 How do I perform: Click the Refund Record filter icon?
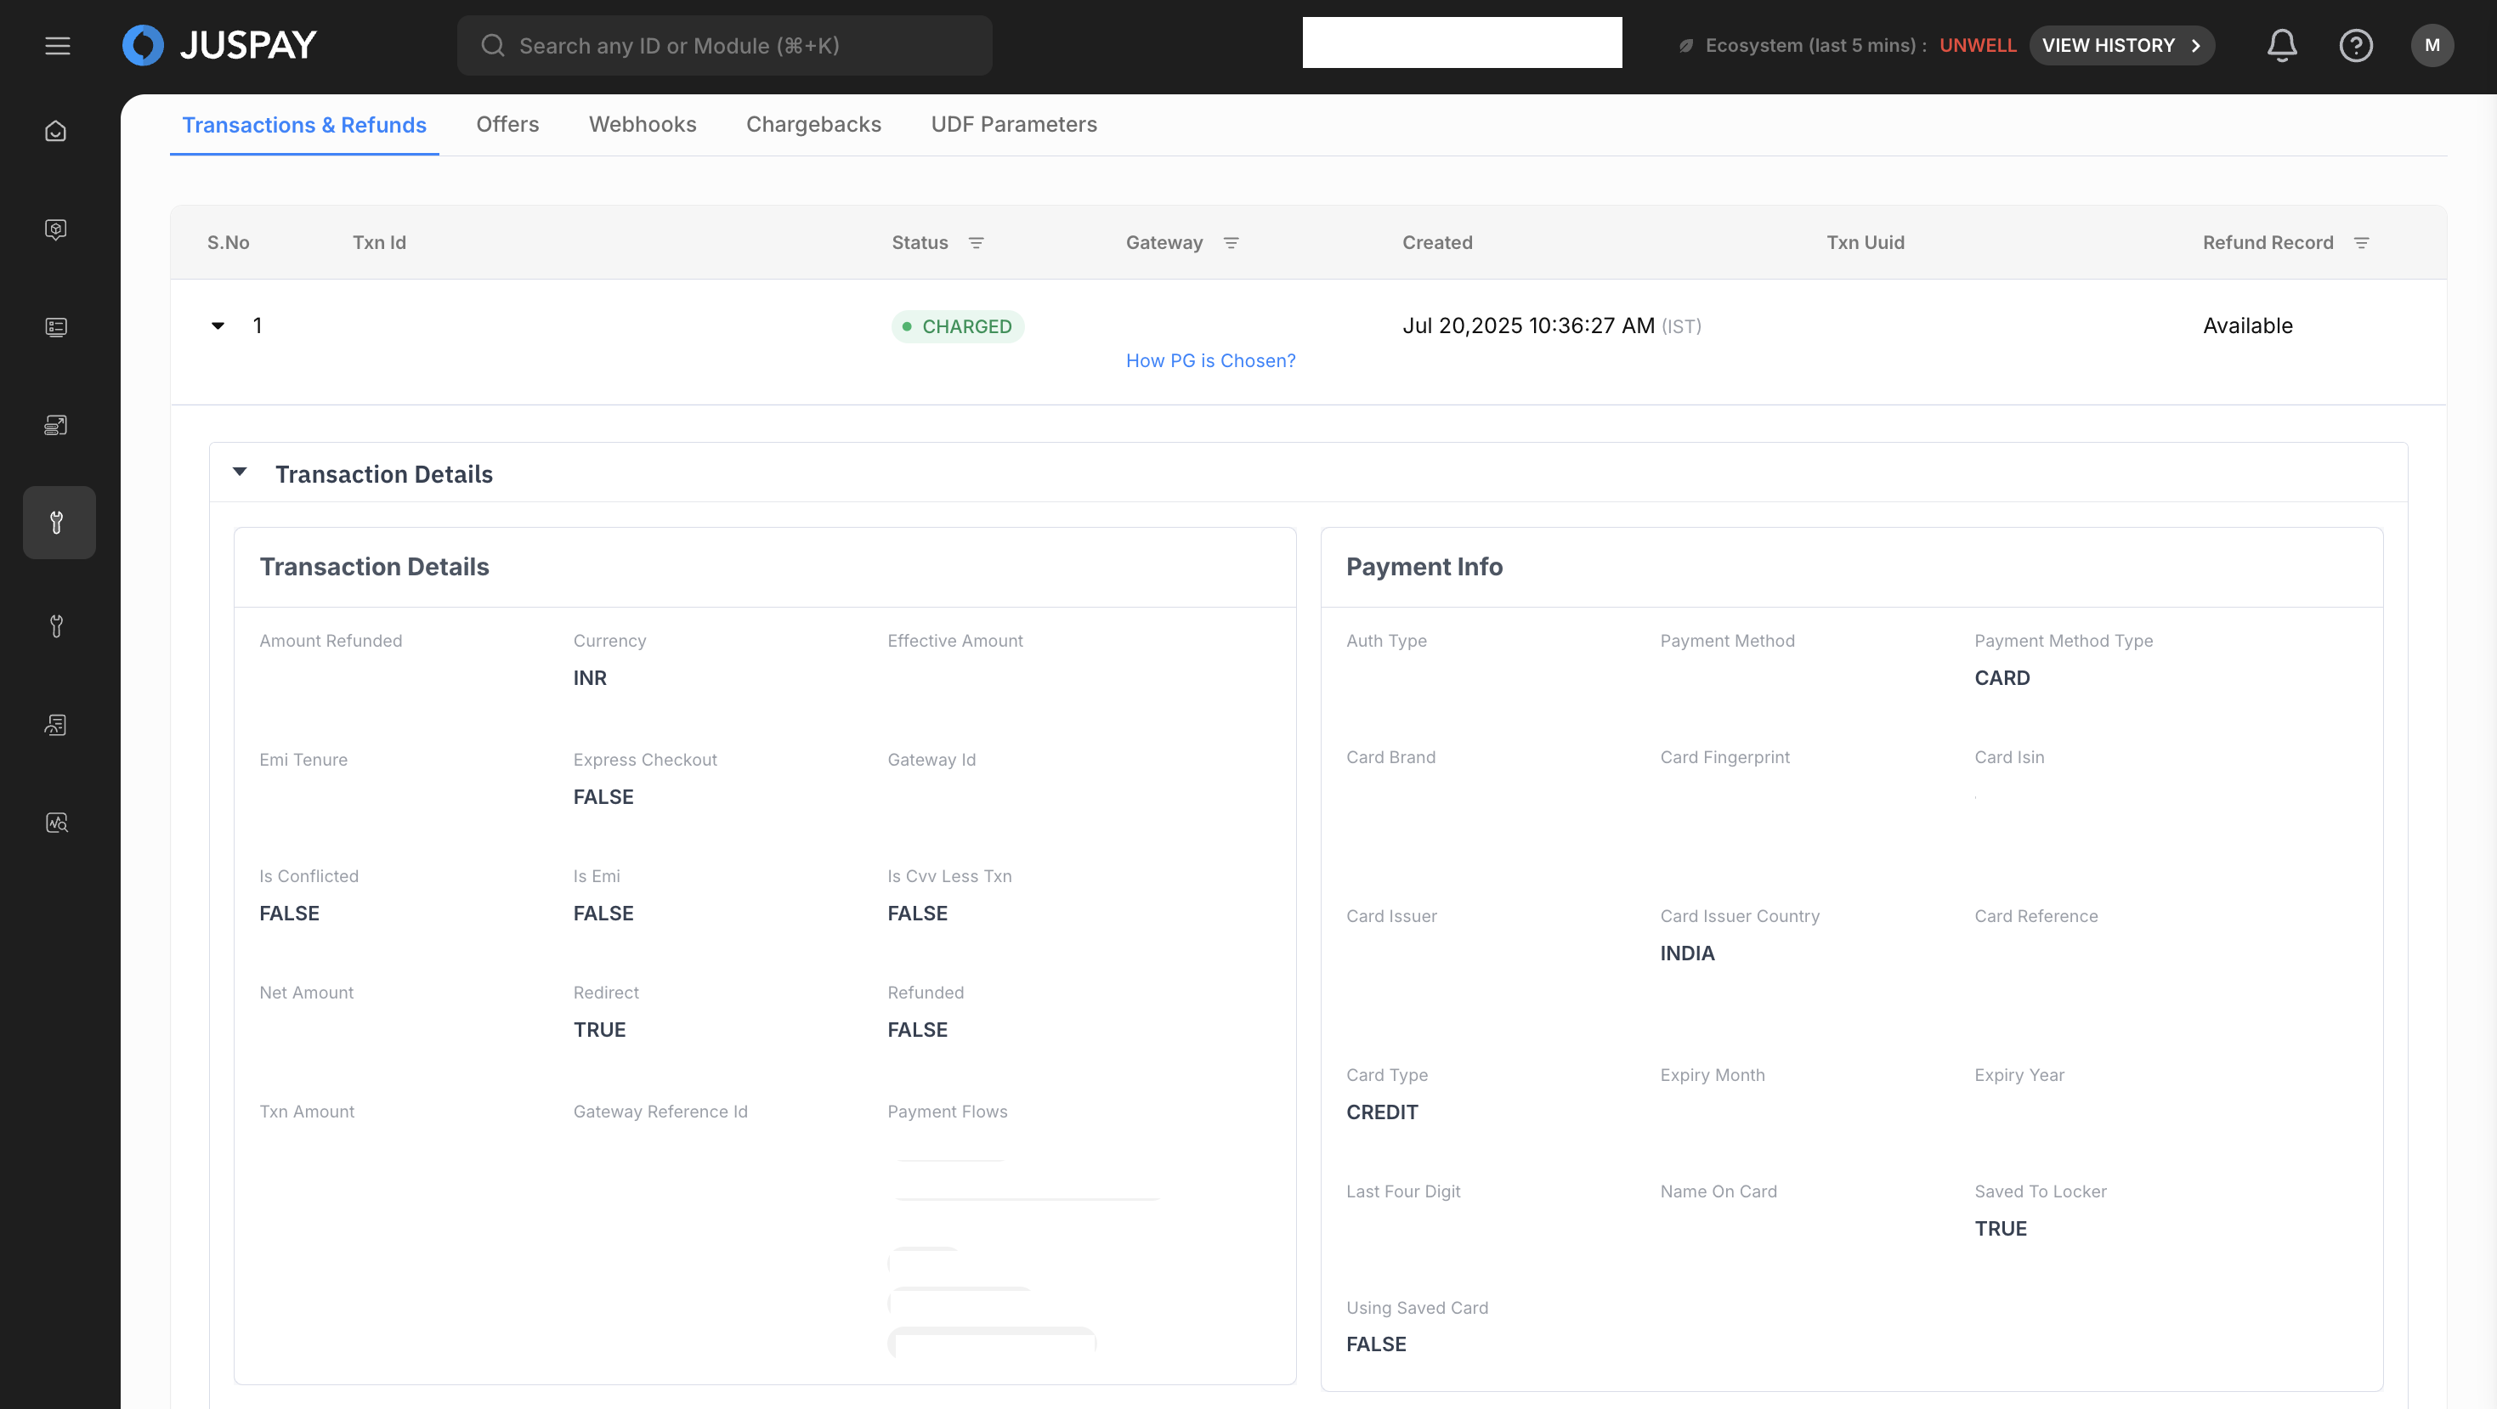pyautogui.click(x=2361, y=243)
